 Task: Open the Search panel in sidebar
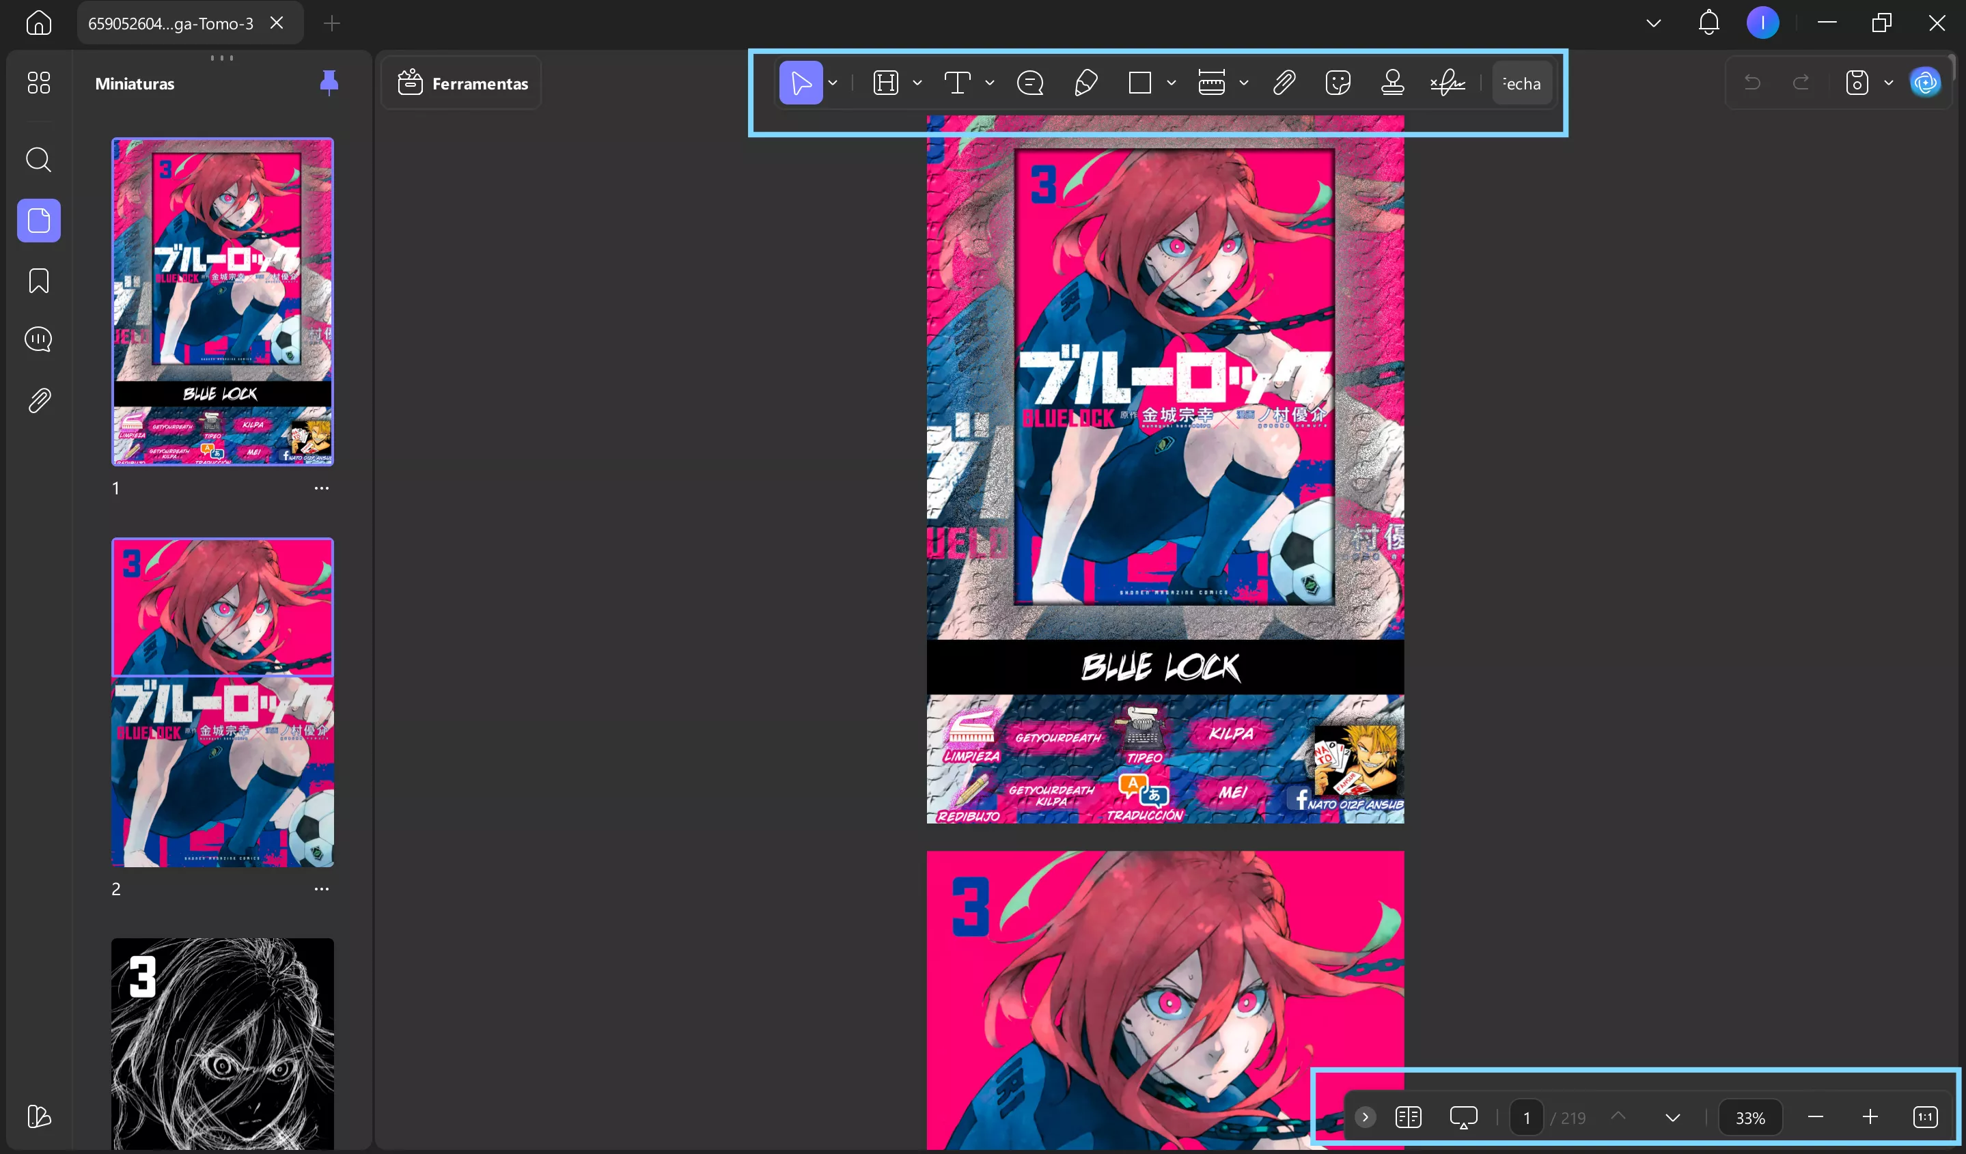[38, 160]
